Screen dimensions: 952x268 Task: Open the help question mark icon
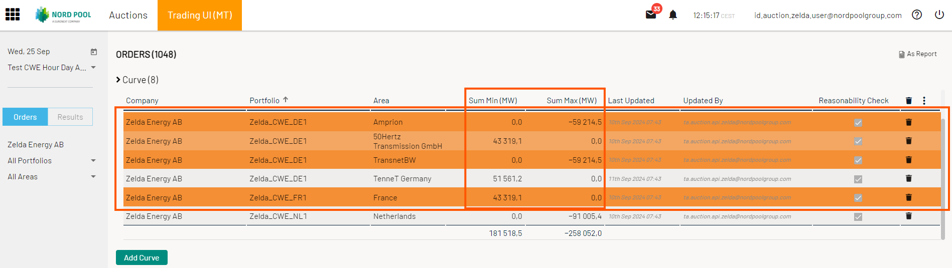(x=917, y=15)
